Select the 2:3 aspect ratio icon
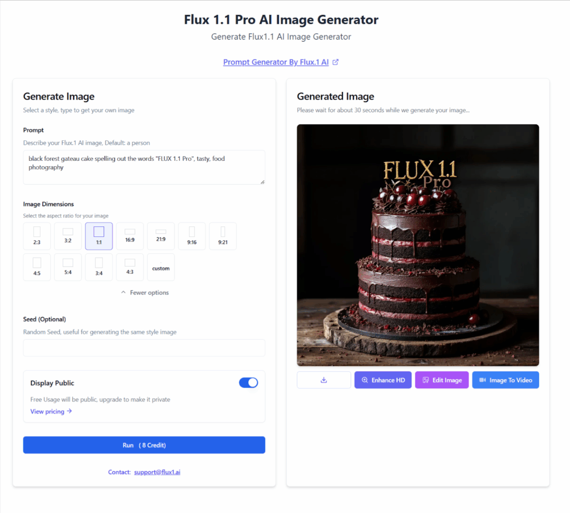Screen dimensions: 570x513 tap(37, 236)
